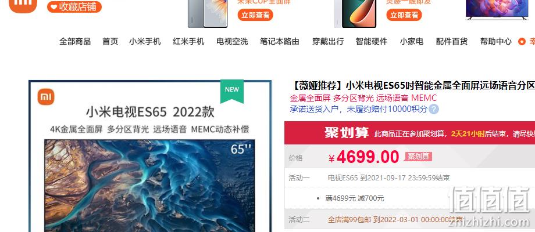Click the Mi logo inside product image
The width and height of the screenshot is (535, 232).
pyautogui.click(x=46, y=97)
